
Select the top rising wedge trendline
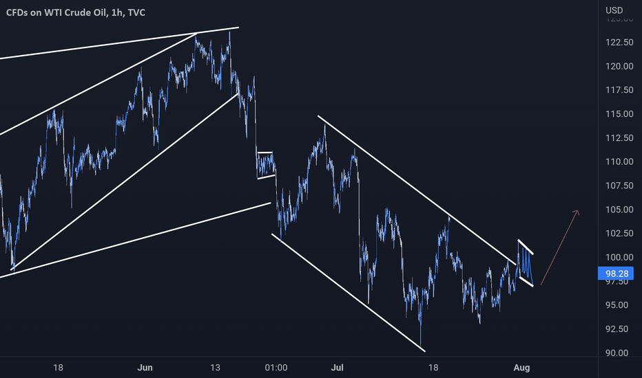click(x=119, y=43)
